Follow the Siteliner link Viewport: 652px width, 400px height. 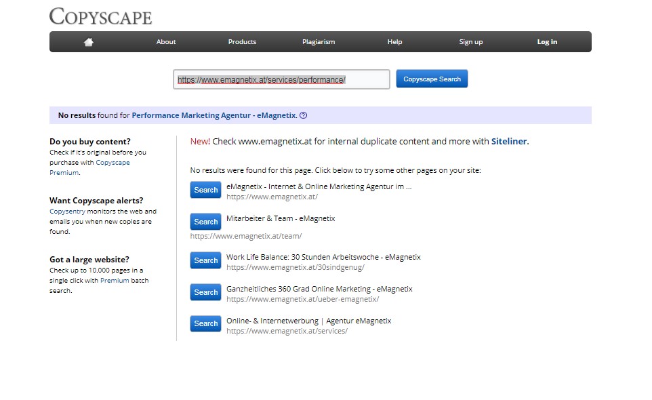pos(509,142)
